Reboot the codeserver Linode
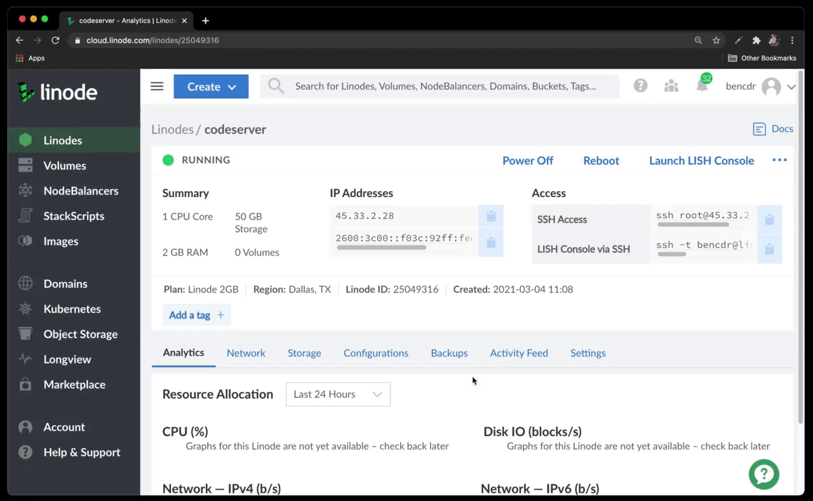Image resolution: width=813 pixels, height=501 pixels. [601, 160]
